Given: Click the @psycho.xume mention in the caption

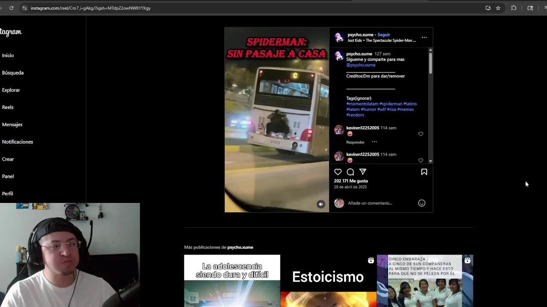Looking at the screenshot, I should [x=361, y=65].
